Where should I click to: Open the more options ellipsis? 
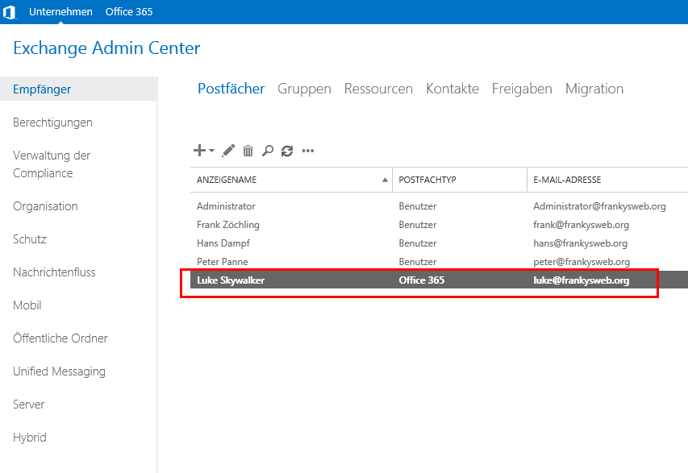307,151
